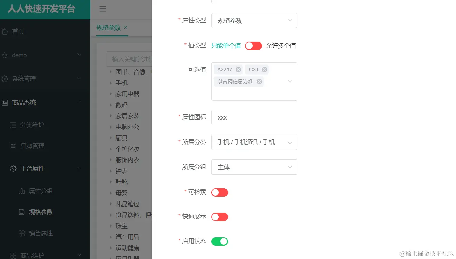Select 鞋靴 in the category tree

tap(122, 182)
